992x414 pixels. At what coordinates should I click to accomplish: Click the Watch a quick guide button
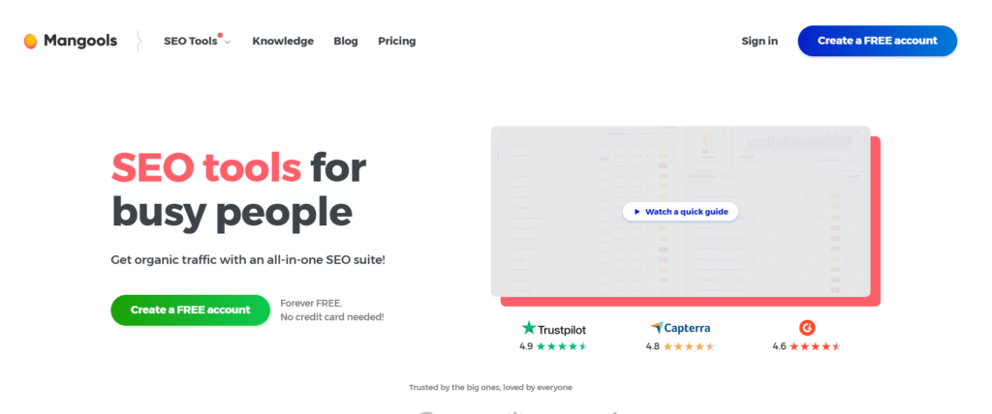(680, 212)
